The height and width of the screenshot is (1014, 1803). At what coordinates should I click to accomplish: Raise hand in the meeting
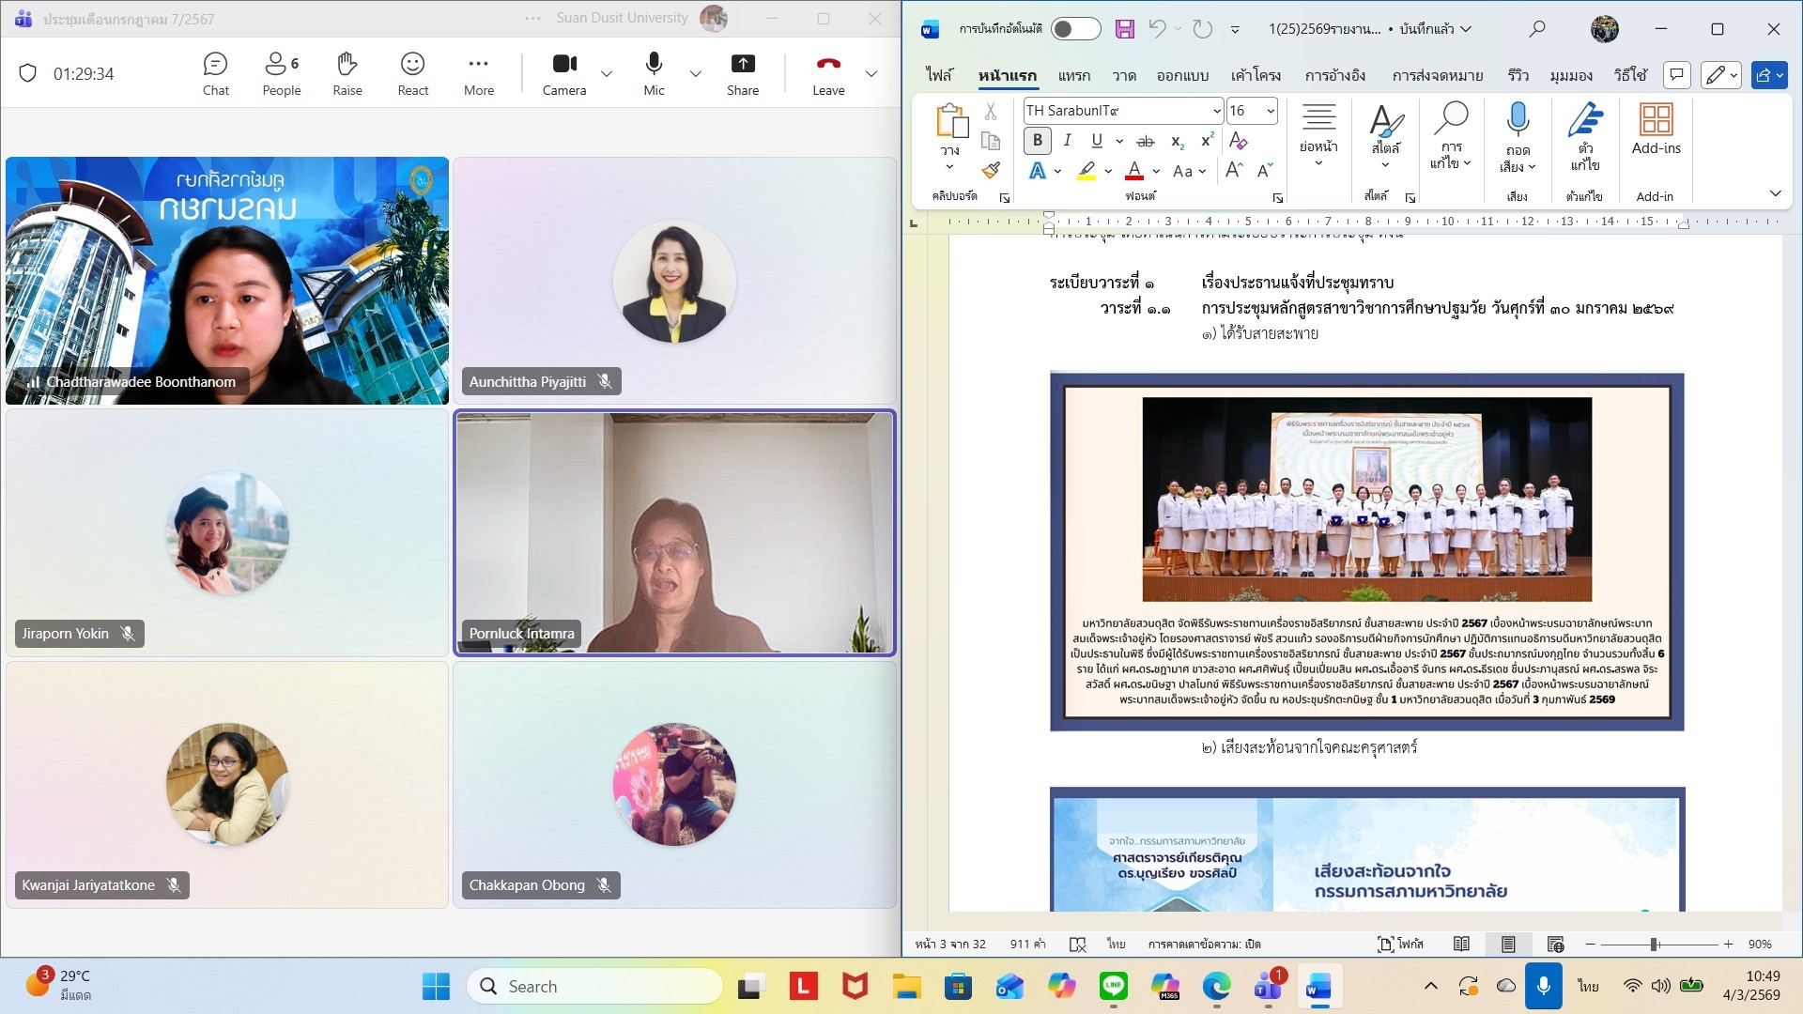pyautogui.click(x=347, y=73)
